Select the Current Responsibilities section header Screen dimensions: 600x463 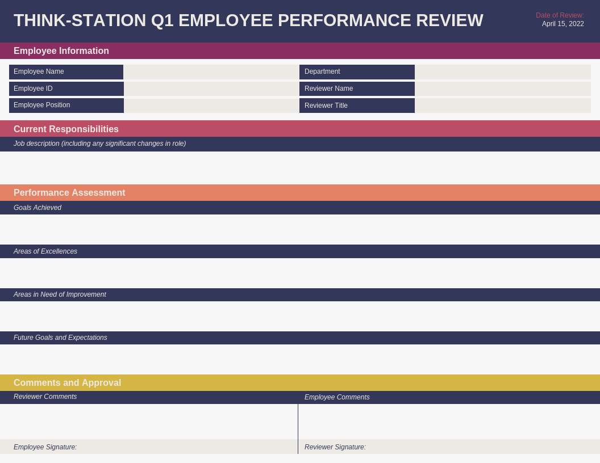coord(66,129)
